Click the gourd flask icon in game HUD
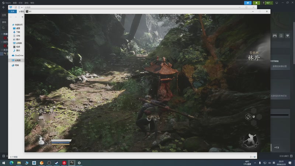 41,141
